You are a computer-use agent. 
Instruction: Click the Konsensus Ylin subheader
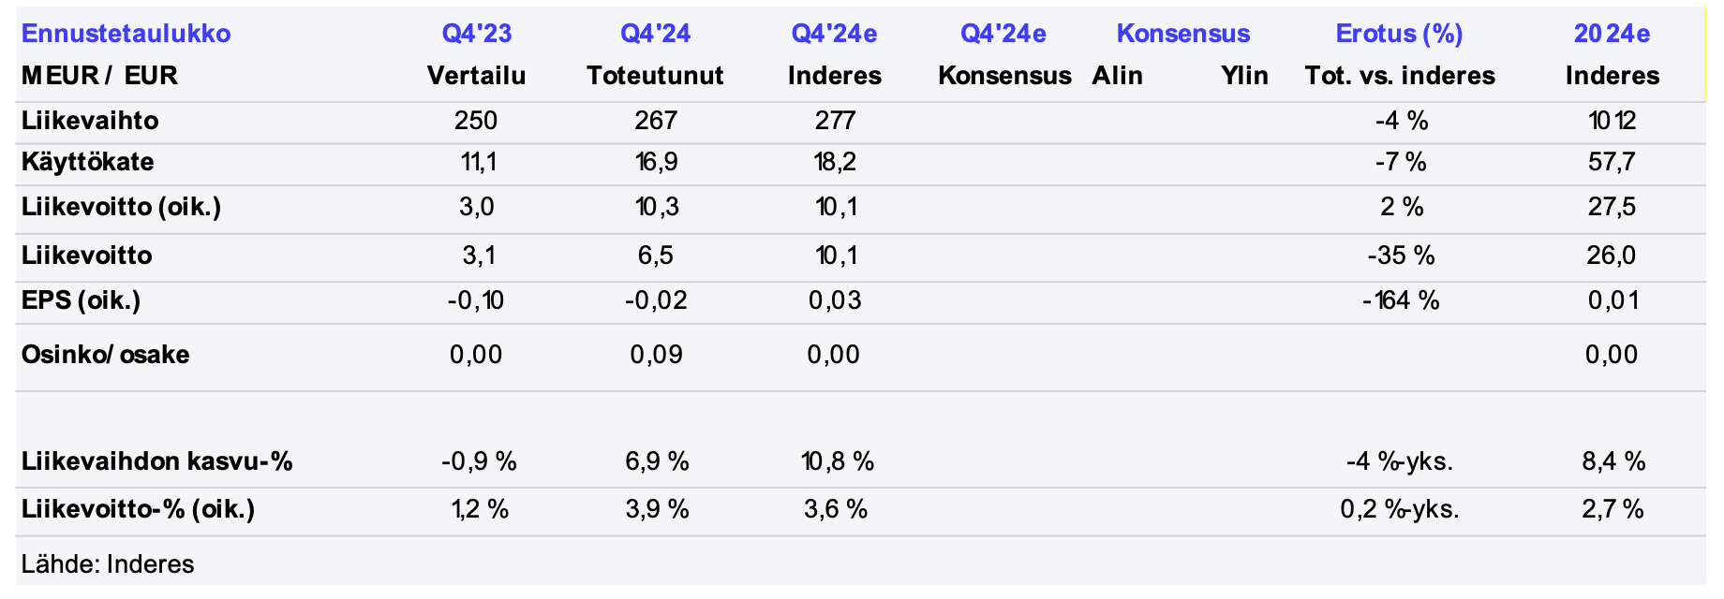click(1244, 76)
